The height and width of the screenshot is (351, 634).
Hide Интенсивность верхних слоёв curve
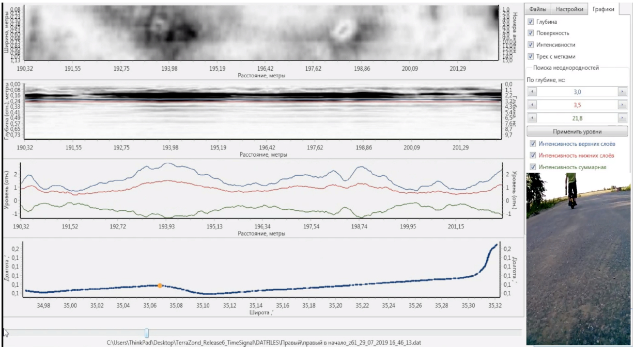point(533,144)
